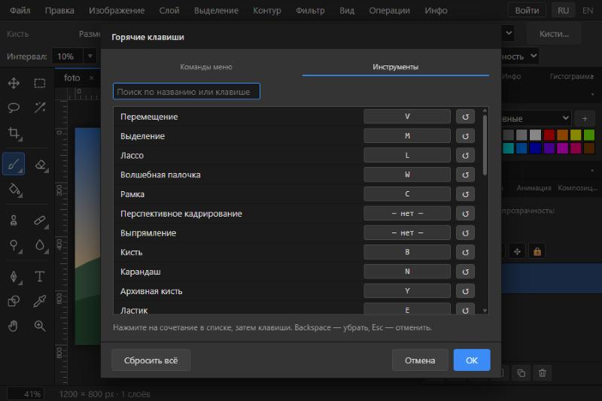
Task: Reset the Волшебная палочка shortcut
Action: pyautogui.click(x=465, y=175)
